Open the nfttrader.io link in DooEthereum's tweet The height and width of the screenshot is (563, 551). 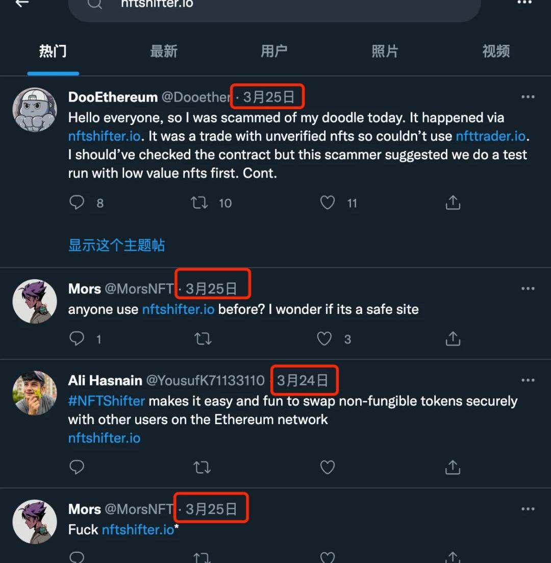pyautogui.click(x=491, y=136)
